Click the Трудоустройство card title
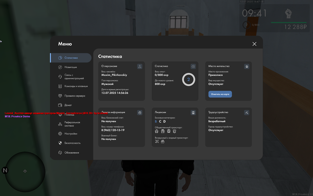This screenshot has width=313, height=196. (218, 112)
